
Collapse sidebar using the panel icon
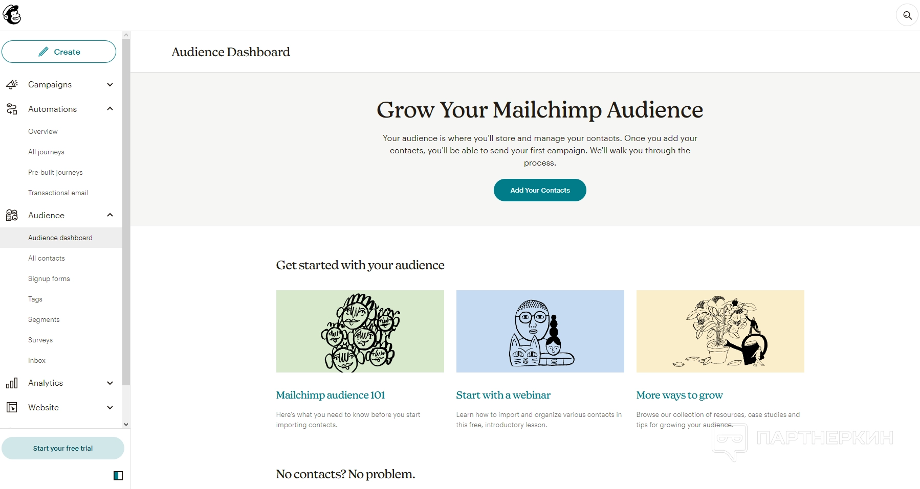118,476
